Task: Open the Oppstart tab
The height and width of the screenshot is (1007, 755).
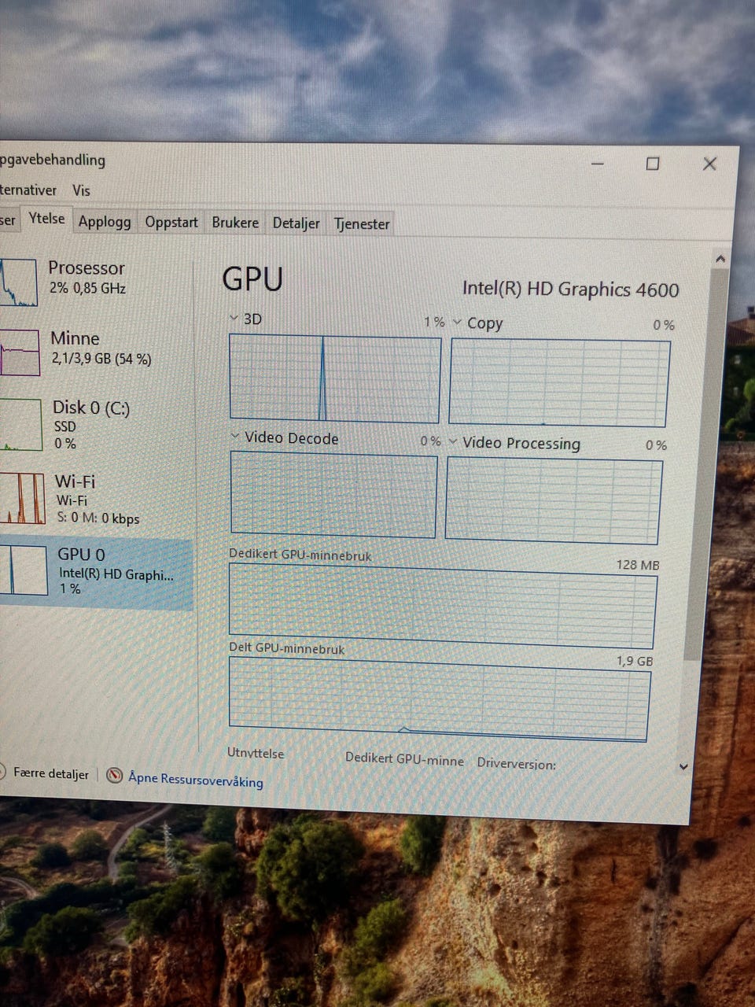Action: point(171,223)
